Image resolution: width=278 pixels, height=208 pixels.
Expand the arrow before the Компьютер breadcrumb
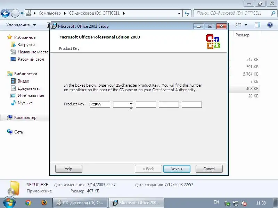[x=35, y=13]
